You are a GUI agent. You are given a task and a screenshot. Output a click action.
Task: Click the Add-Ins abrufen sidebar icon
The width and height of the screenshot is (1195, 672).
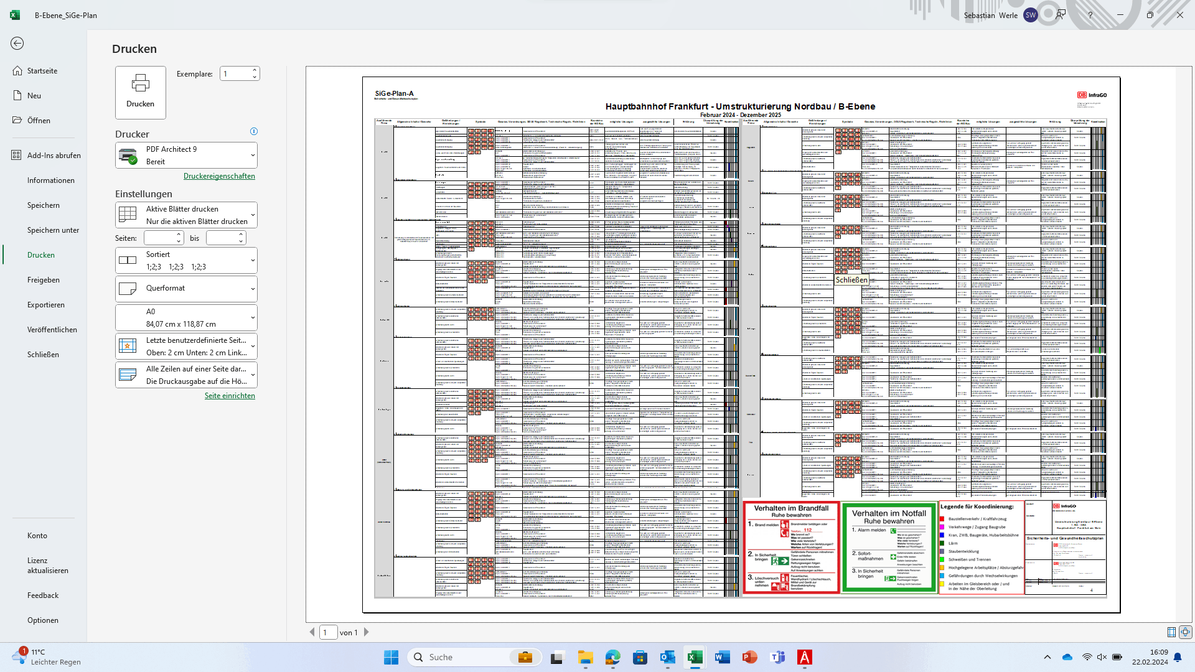pyautogui.click(x=16, y=155)
